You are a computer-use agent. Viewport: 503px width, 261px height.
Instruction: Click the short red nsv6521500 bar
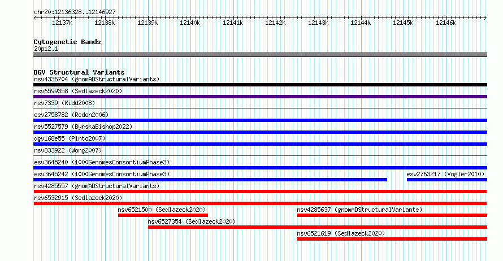pyautogui.click(x=163, y=215)
